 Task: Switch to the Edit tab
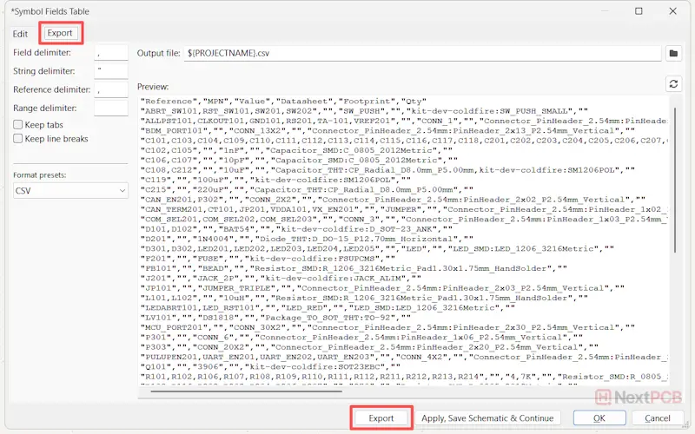[x=20, y=34]
